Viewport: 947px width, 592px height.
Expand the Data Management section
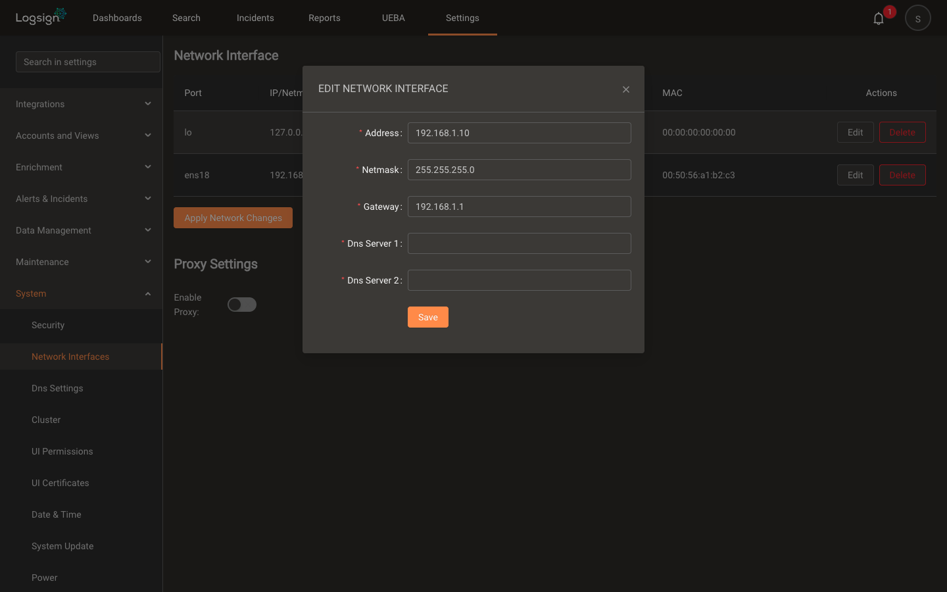[x=82, y=230]
